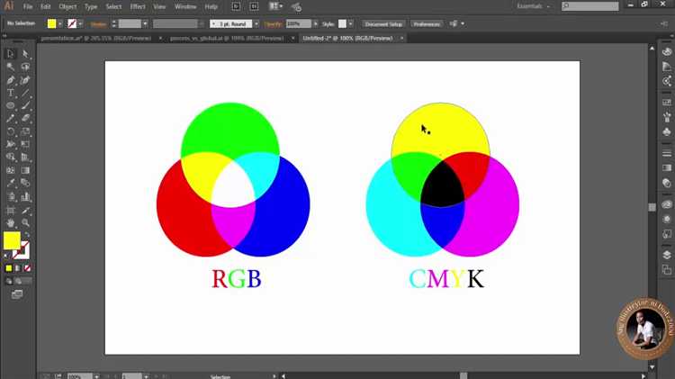Select the Scale tool
The height and width of the screenshot is (379, 675).
pos(25,131)
